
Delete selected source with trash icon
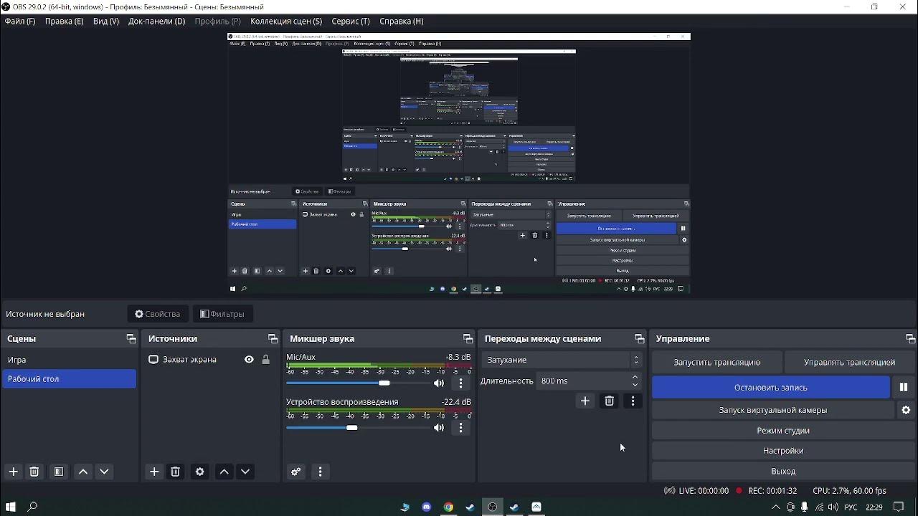[x=175, y=472]
